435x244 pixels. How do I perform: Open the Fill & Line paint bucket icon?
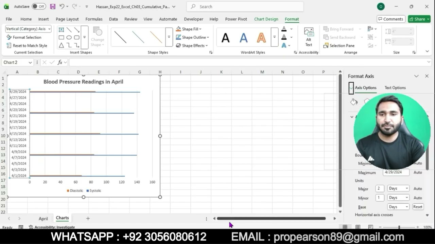(x=354, y=102)
